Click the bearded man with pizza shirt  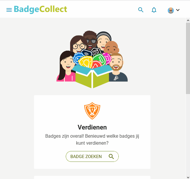117,68
